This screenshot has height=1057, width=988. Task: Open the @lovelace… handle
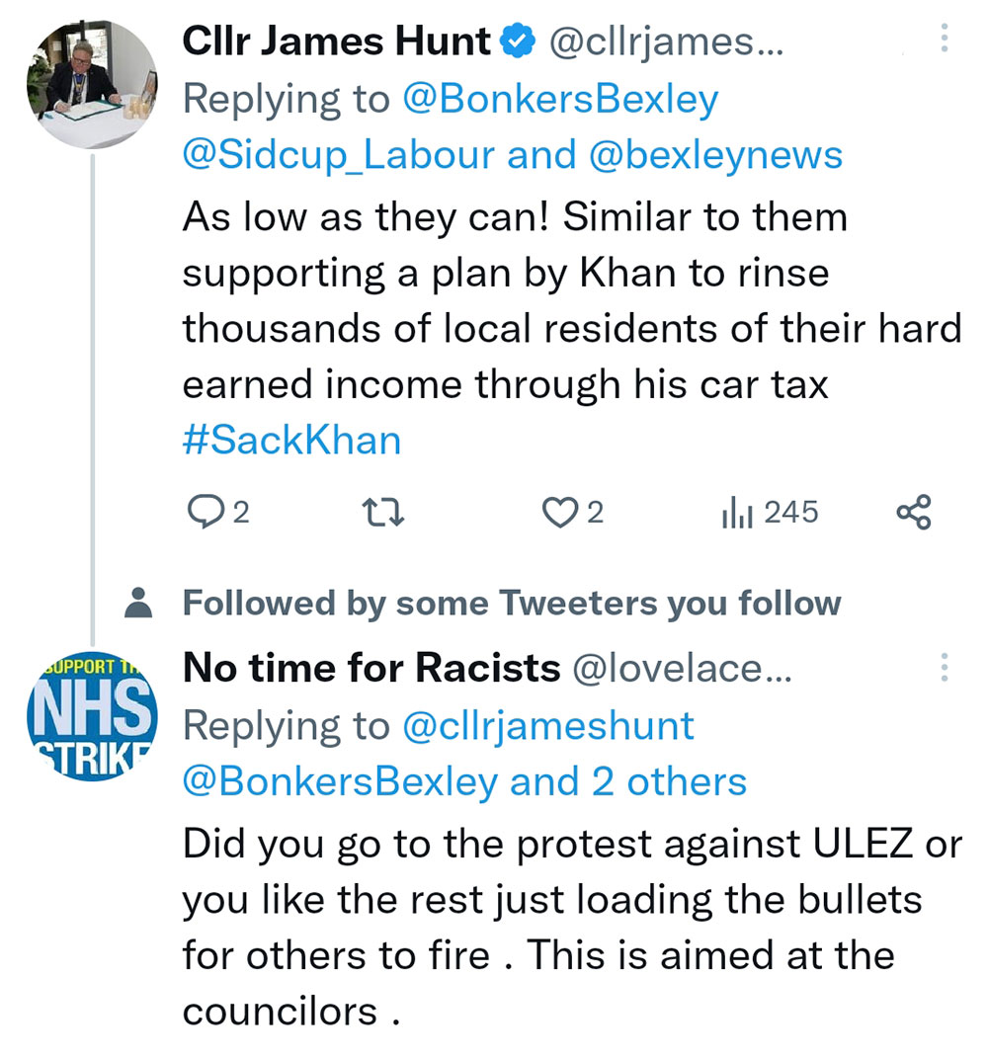[x=682, y=670]
